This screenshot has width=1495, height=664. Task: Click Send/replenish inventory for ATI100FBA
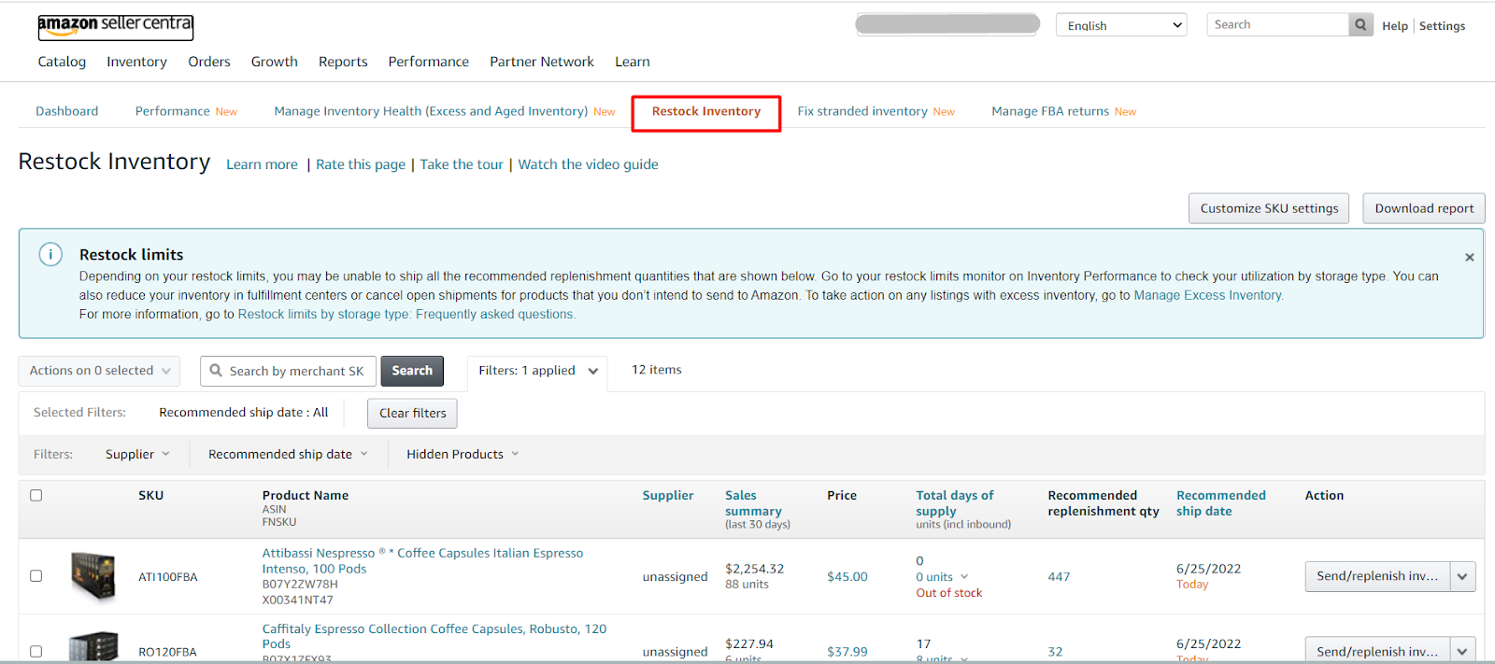1377,576
